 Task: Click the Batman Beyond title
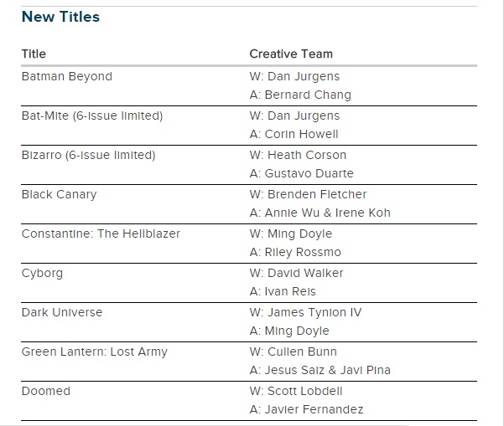pos(67,76)
